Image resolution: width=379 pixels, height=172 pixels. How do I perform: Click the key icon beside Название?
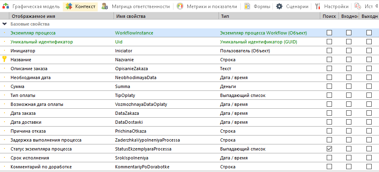(4, 59)
